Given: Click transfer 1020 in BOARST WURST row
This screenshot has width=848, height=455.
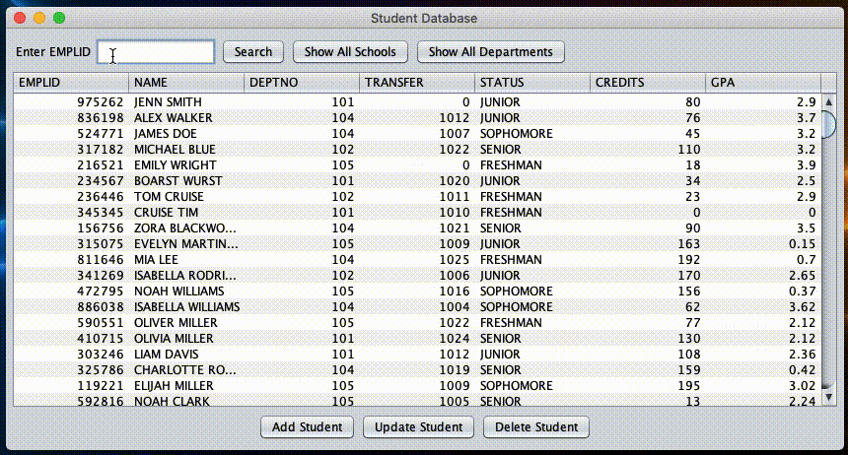Looking at the screenshot, I should 417,180.
